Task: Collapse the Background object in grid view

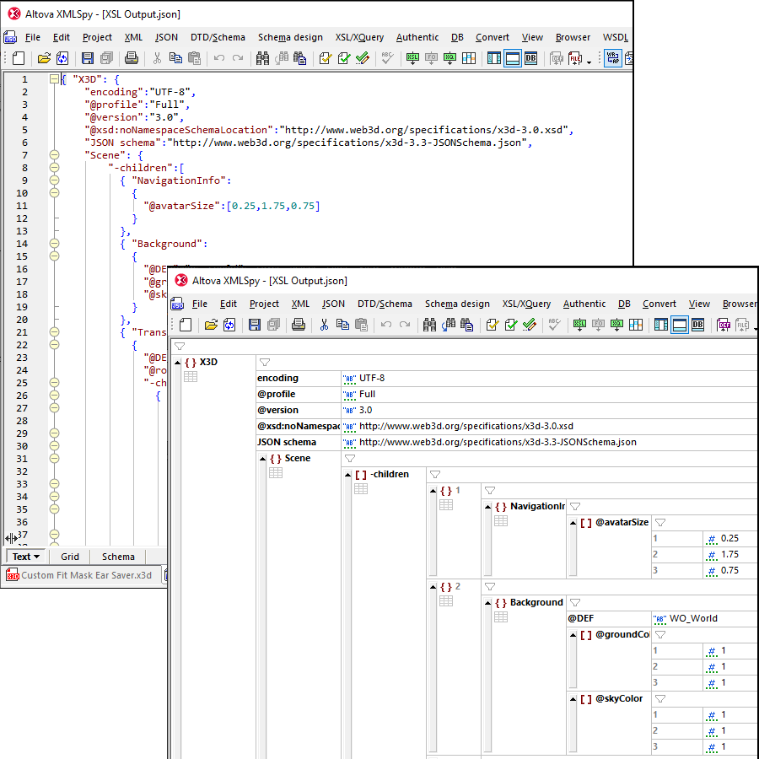Action: tap(488, 603)
